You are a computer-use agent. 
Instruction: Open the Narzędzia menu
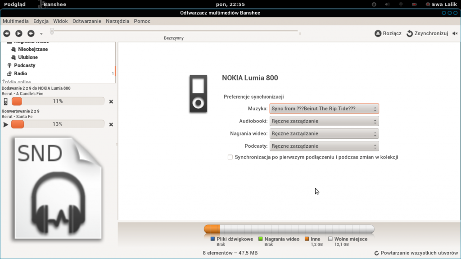tap(118, 21)
